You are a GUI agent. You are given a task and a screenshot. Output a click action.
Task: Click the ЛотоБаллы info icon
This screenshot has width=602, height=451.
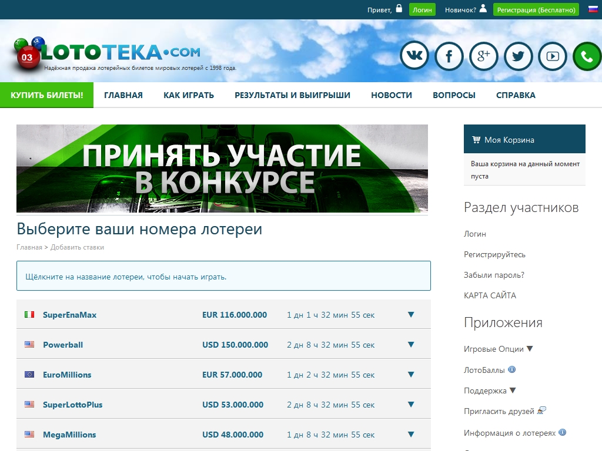[511, 370]
